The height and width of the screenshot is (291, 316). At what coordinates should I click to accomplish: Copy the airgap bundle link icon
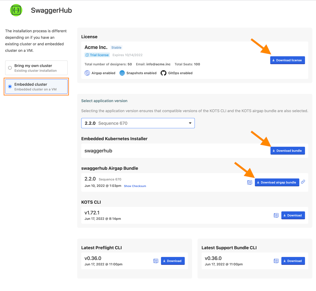[x=303, y=182]
